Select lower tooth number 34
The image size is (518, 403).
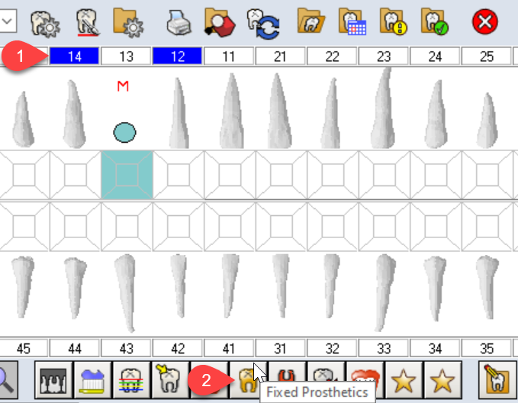pyautogui.click(x=435, y=348)
